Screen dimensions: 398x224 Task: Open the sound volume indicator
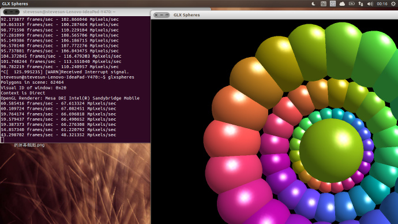coord(370,4)
